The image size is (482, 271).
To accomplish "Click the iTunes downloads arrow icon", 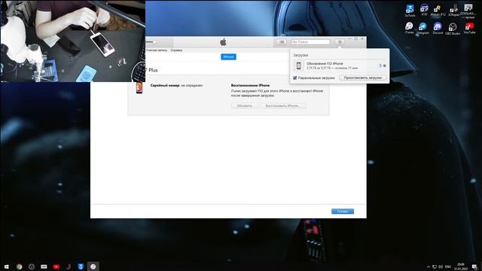I will (x=340, y=42).
